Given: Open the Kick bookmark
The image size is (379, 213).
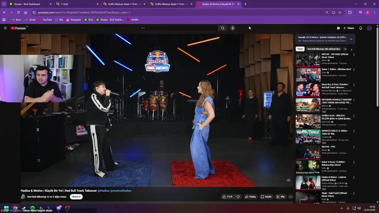Looking at the screenshot, I should coord(89,20).
